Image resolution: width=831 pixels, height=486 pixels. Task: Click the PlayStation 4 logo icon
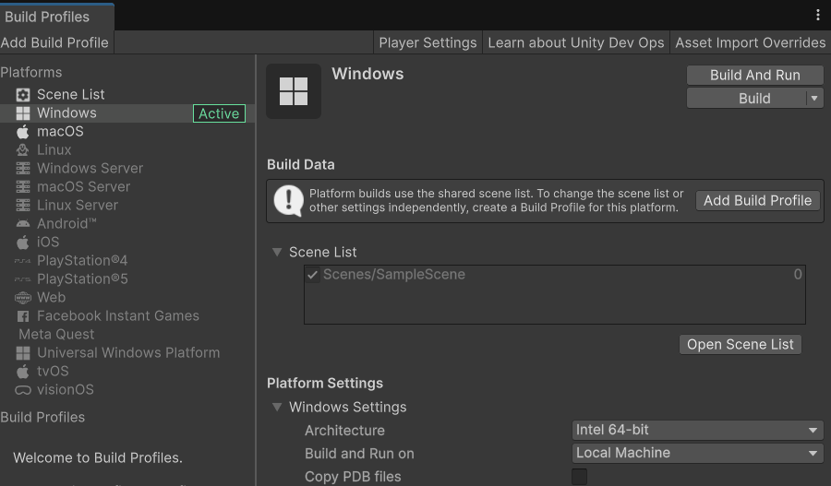pyautogui.click(x=23, y=261)
